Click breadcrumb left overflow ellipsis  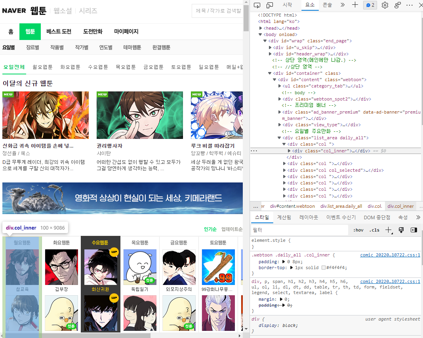(255, 207)
